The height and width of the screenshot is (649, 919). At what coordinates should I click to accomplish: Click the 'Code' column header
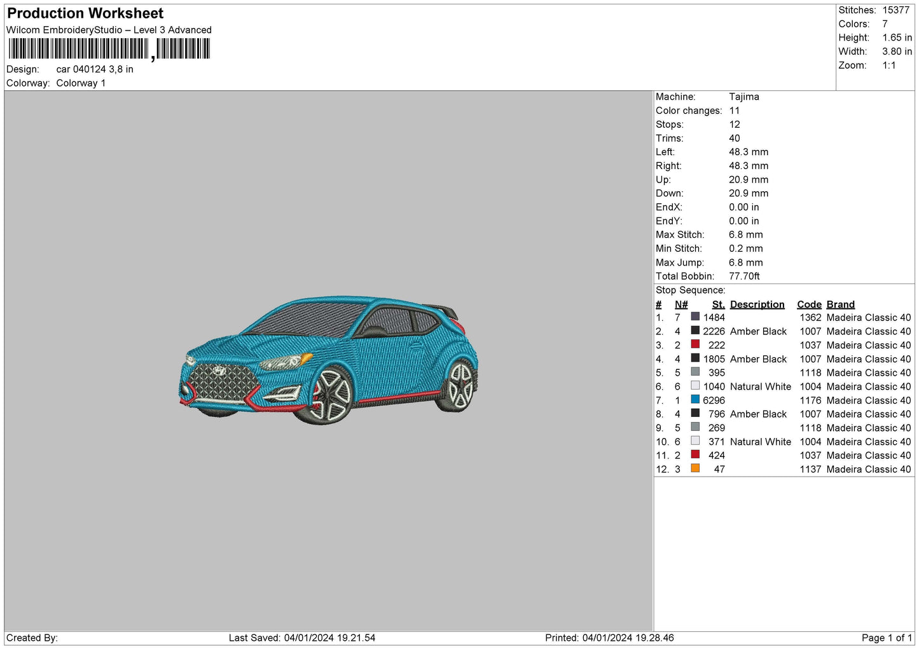click(810, 304)
